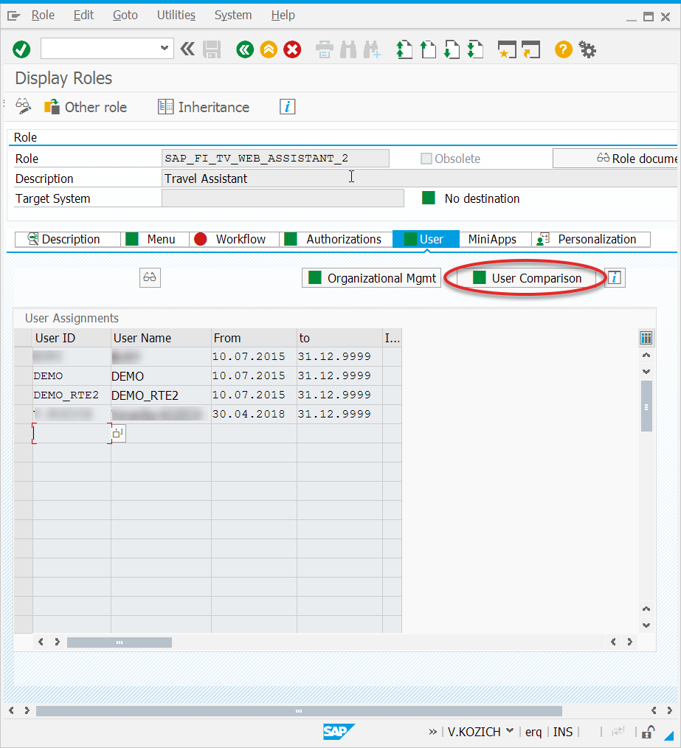Screen dimensions: 681x748
Task: Click the Travel Assistant description field
Action: coord(420,179)
